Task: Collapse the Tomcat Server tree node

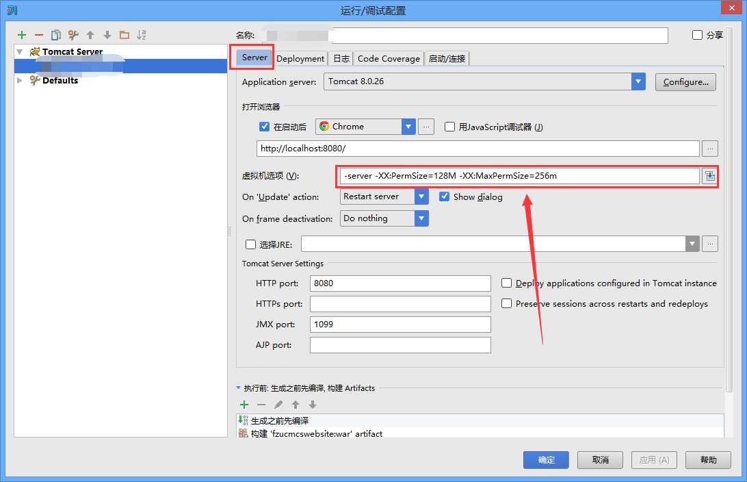Action: click(x=20, y=51)
